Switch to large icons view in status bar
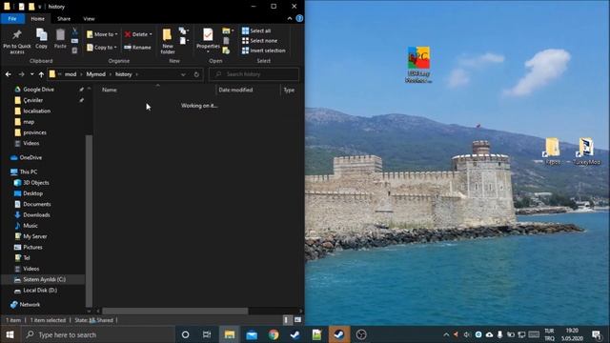This screenshot has height=343, width=610. 297,320
